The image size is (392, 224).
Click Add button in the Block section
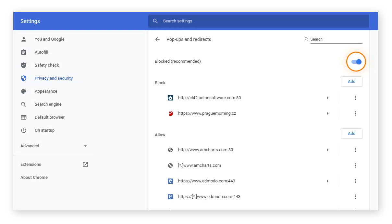351,82
